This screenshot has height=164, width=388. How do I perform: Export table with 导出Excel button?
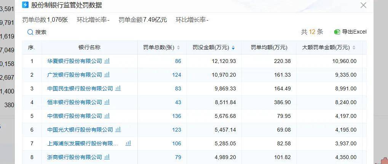(x=350, y=32)
